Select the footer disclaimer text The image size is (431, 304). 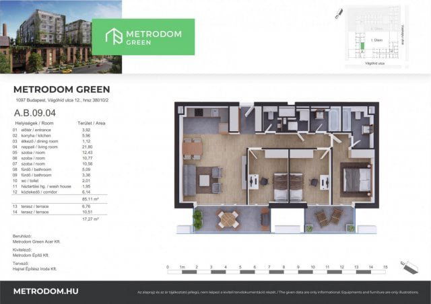278,293
